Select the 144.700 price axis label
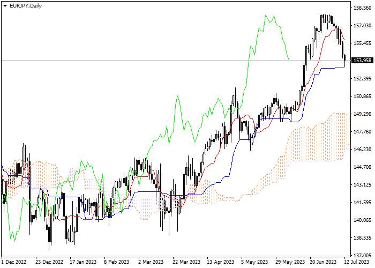Screen dimensions: 375x268 click(x=363, y=167)
